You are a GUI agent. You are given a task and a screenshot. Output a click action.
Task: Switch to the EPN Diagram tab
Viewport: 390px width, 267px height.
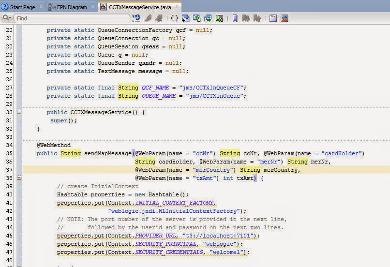point(72,7)
